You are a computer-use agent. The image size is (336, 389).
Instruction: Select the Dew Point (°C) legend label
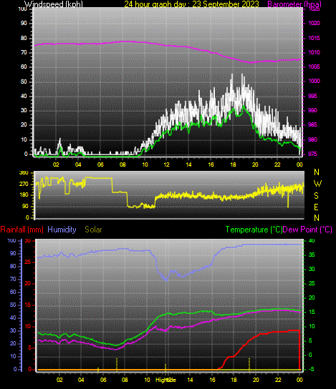coord(307,230)
